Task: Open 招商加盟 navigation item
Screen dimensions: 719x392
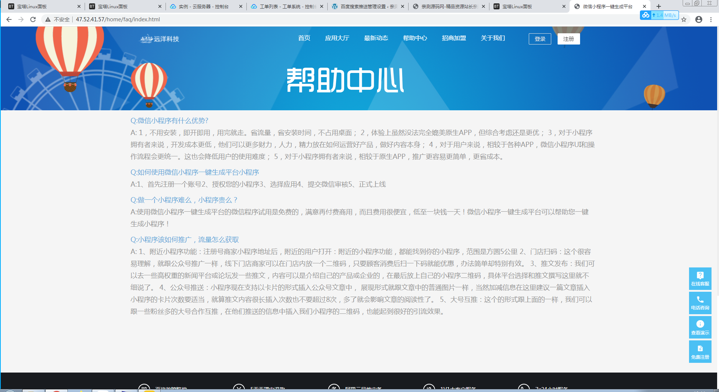Action: pyautogui.click(x=454, y=38)
